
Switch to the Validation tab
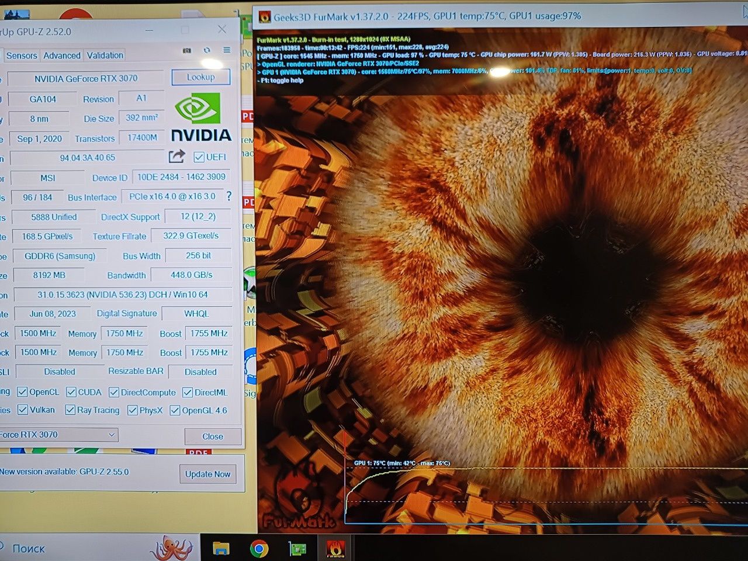[105, 56]
